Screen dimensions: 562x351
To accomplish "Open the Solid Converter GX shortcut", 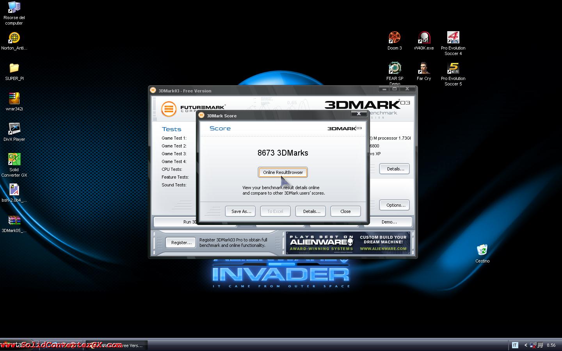I will 14,165.
